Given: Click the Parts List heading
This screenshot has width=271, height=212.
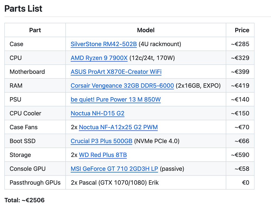Looking at the screenshot, I should pos(23,9).
